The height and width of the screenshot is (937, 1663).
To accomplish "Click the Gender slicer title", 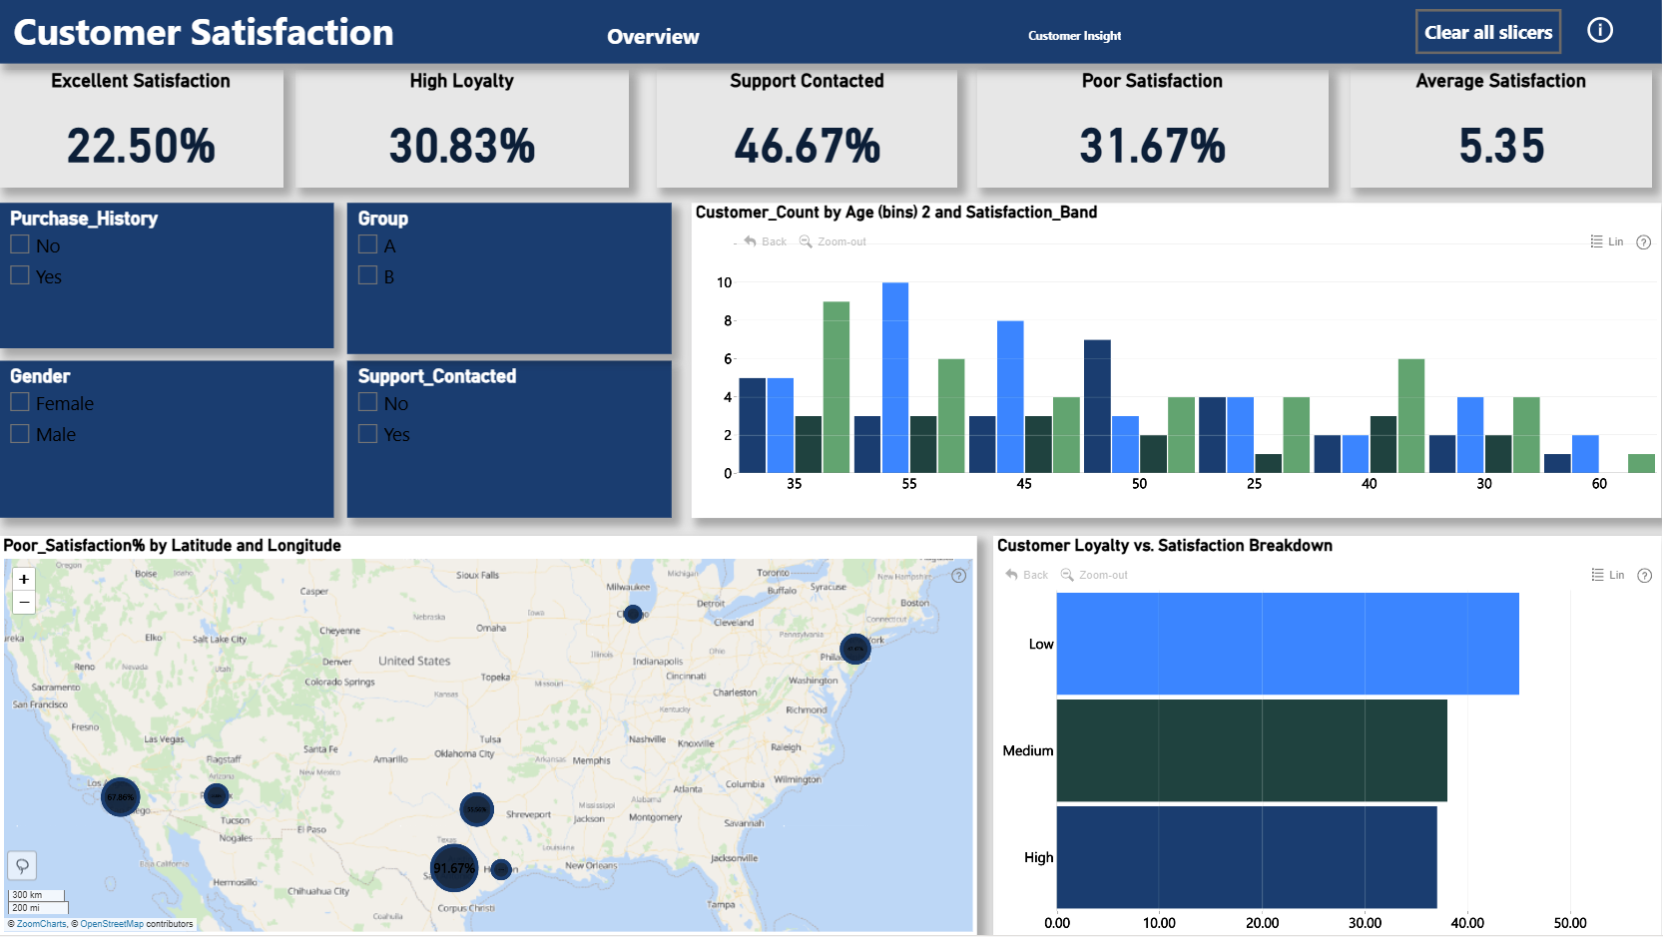I will [40, 376].
